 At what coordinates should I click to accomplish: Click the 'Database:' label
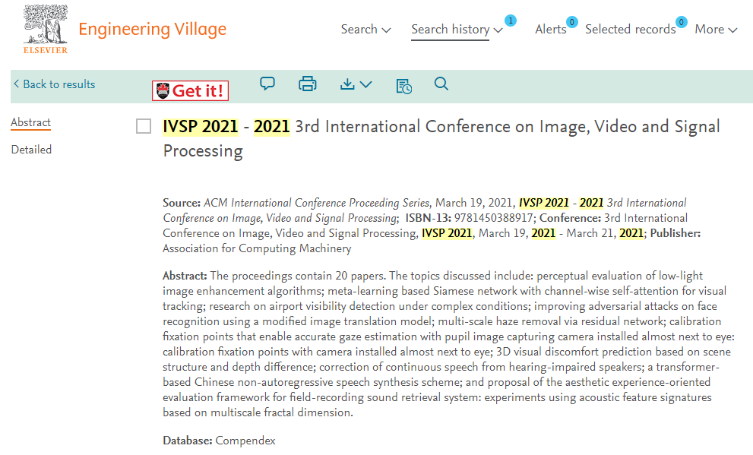187,441
